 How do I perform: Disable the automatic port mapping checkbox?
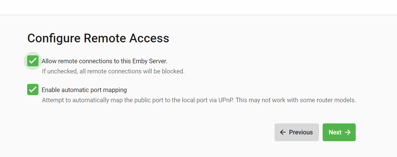pyautogui.click(x=33, y=90)
